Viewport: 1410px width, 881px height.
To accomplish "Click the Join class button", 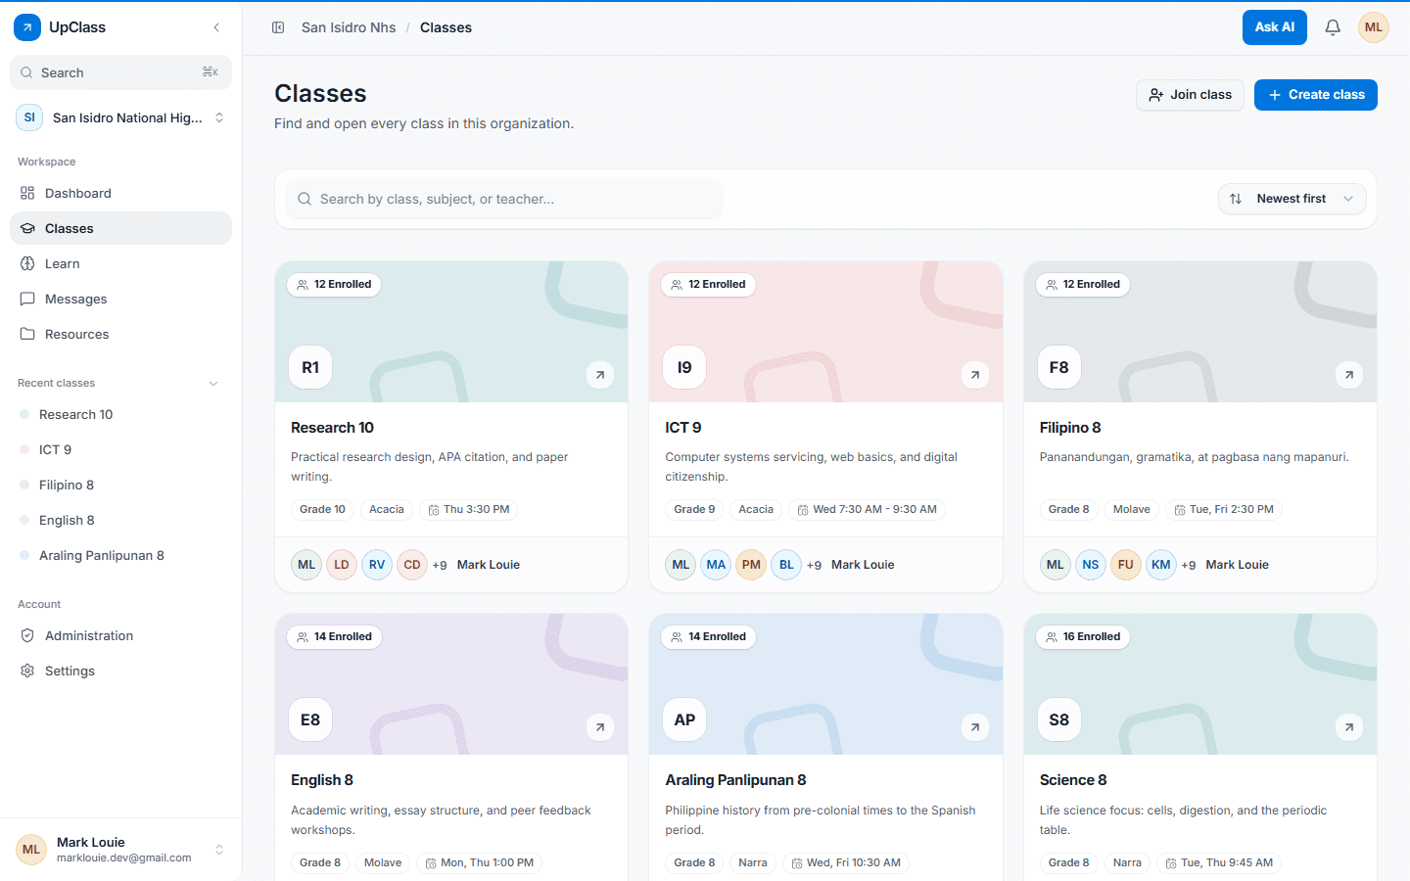I will 1191,95.
